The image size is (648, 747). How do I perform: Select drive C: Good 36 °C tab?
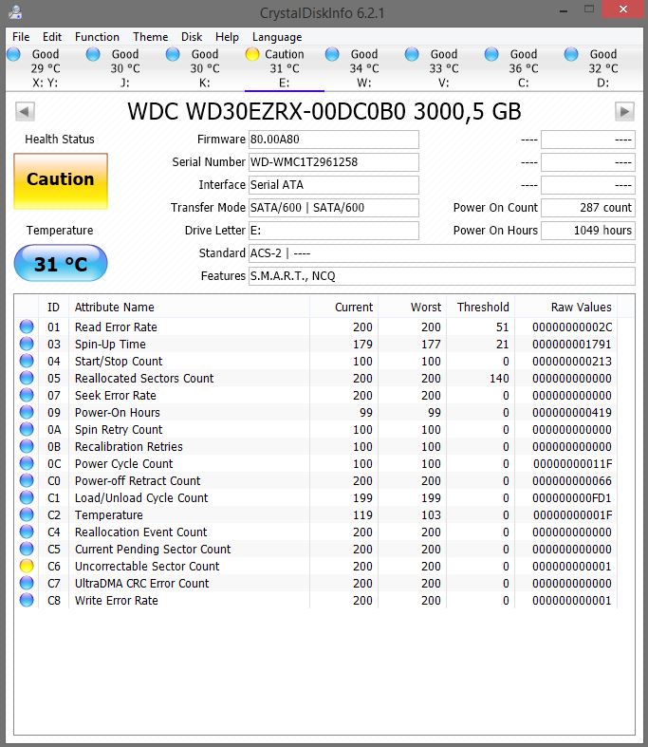coord(524,68)
